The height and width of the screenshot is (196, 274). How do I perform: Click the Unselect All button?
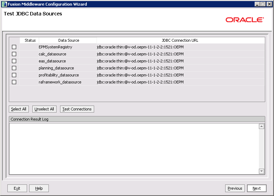point(44,109)
